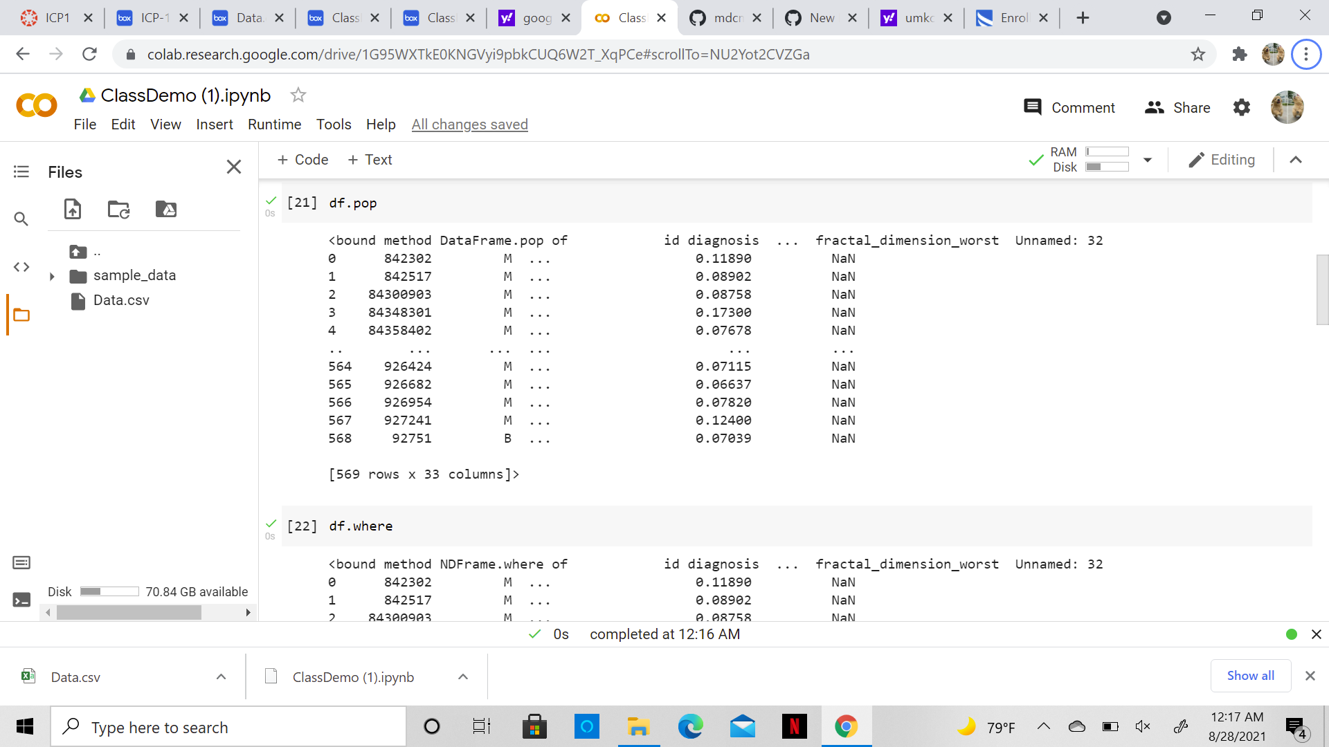Image resolution: width=1329 pixels, height=747 pixels.
Task: Open the table of contents sidebar icon
Action: [21, 172]
